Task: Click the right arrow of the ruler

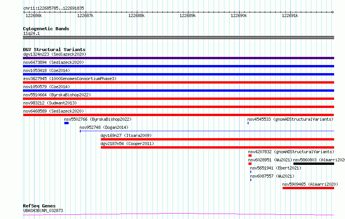Action: point(333,12)
